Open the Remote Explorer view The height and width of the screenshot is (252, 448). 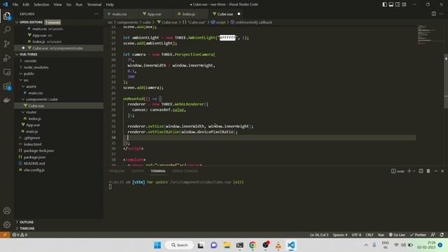click(x=7, y=71)
